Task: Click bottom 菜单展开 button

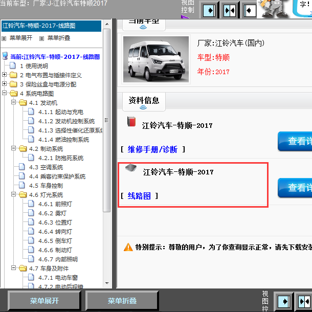Action: (x=44, y=301)
